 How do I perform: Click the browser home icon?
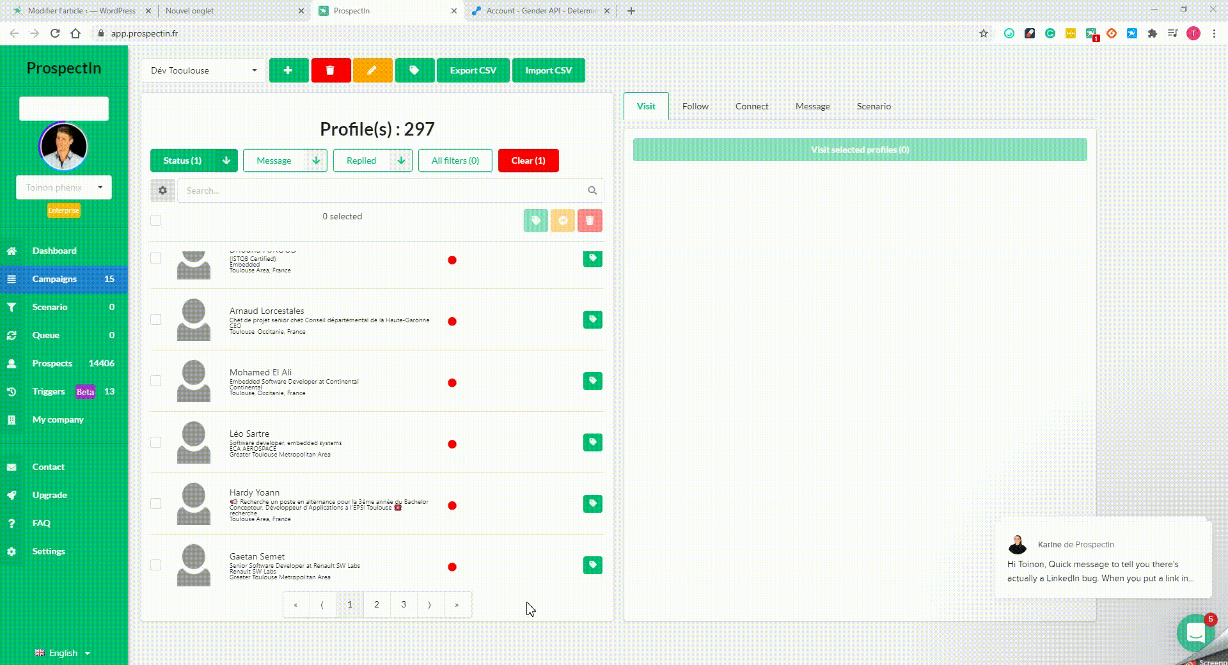75,33
